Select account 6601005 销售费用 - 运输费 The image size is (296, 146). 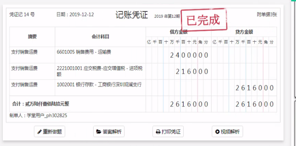point(84,52)
